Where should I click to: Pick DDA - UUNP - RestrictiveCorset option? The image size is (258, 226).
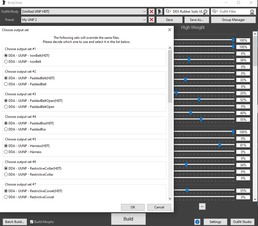point(6,197)
